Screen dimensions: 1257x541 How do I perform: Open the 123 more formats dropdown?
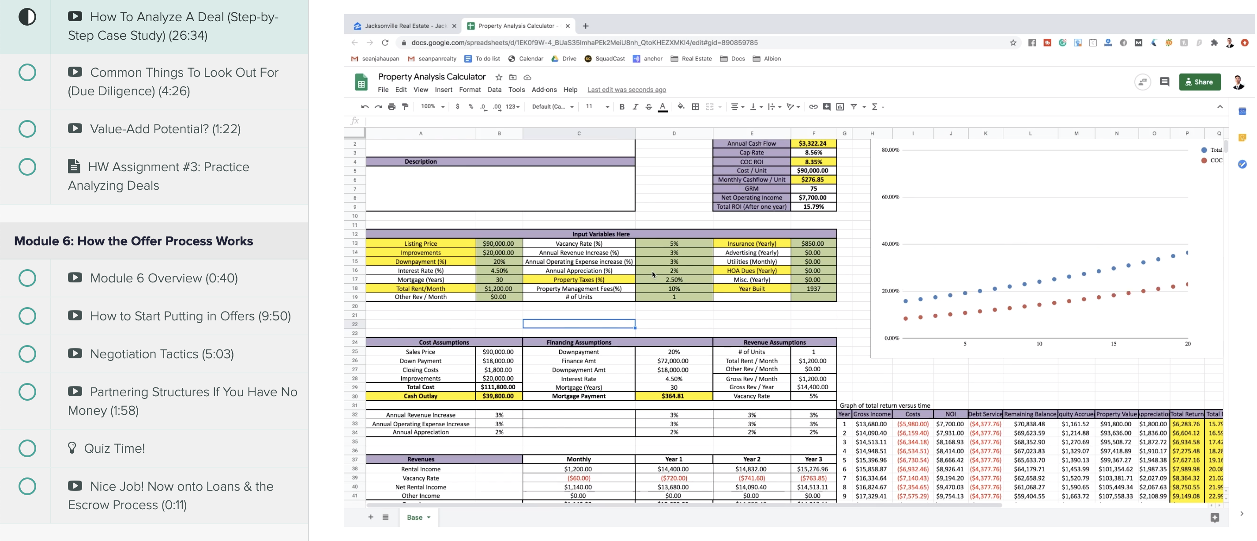point(512,106)
